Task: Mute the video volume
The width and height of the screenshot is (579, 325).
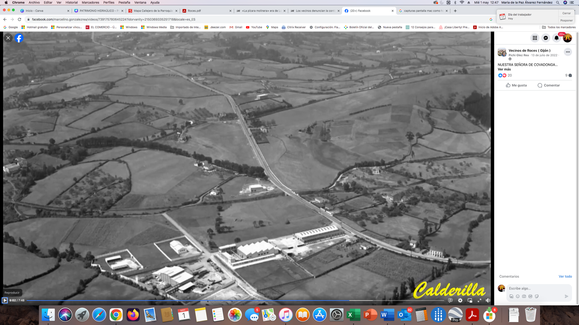Action: [x=488, y=300]
